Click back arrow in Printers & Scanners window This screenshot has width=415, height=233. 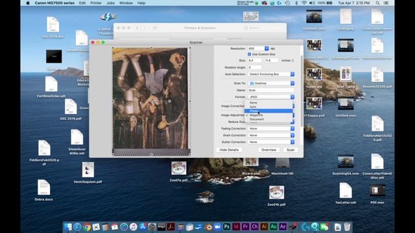pos(137,28)
